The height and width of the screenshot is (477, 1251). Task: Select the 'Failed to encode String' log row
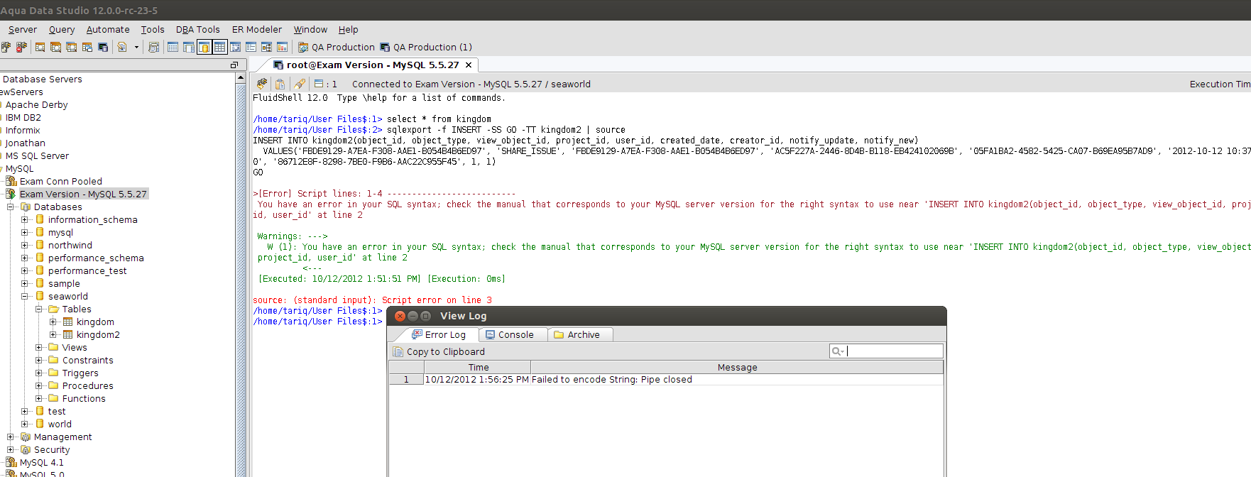(x=666, y=379)
